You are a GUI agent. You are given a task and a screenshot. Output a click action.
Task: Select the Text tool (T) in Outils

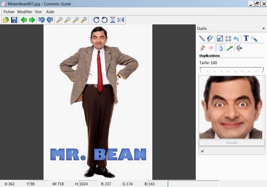pyautogui.click(x=246, y=39)
